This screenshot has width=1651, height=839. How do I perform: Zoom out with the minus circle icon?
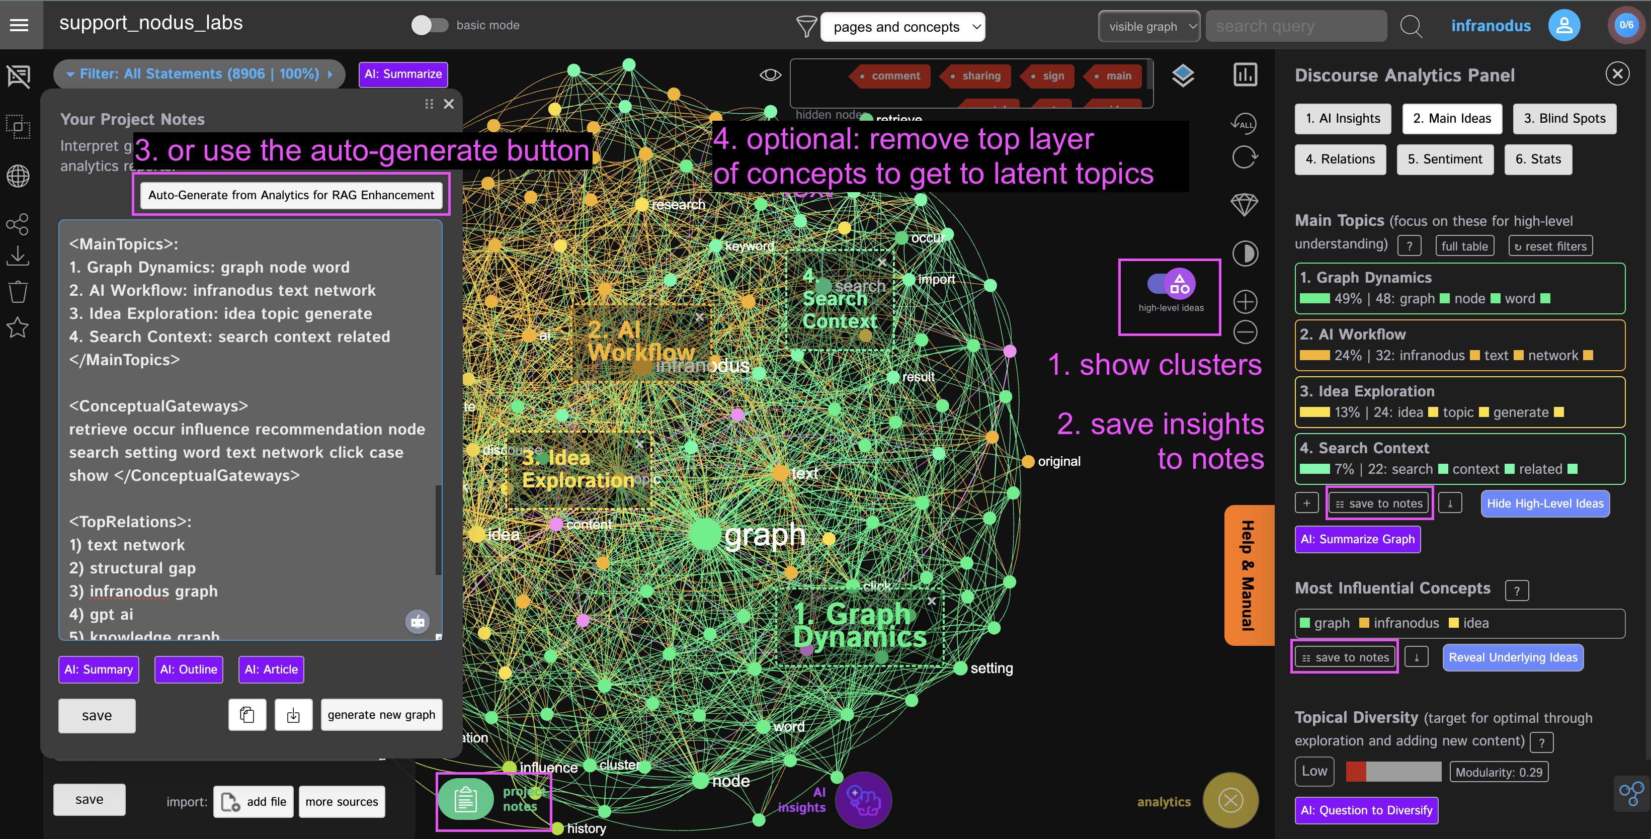pos(1245,332)
